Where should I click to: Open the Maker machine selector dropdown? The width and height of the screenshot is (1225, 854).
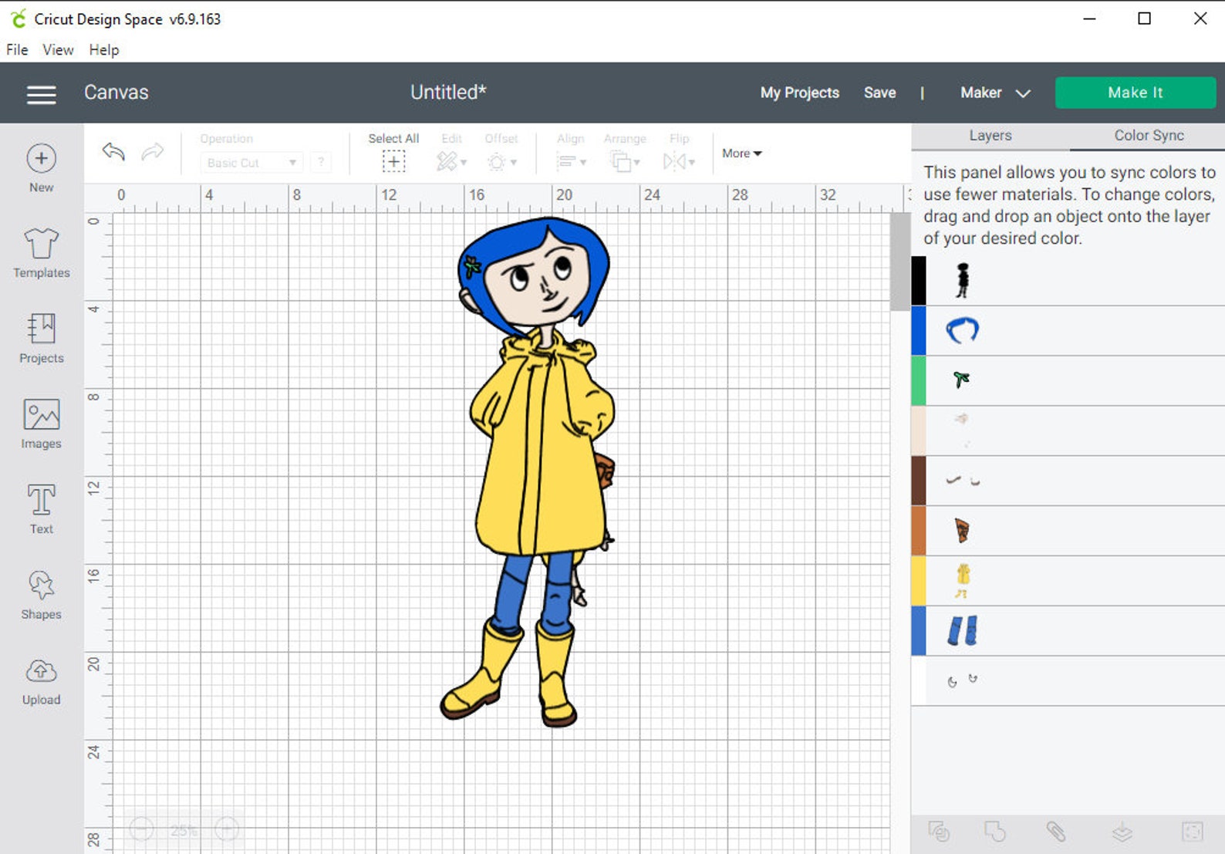tap(995, 93)
